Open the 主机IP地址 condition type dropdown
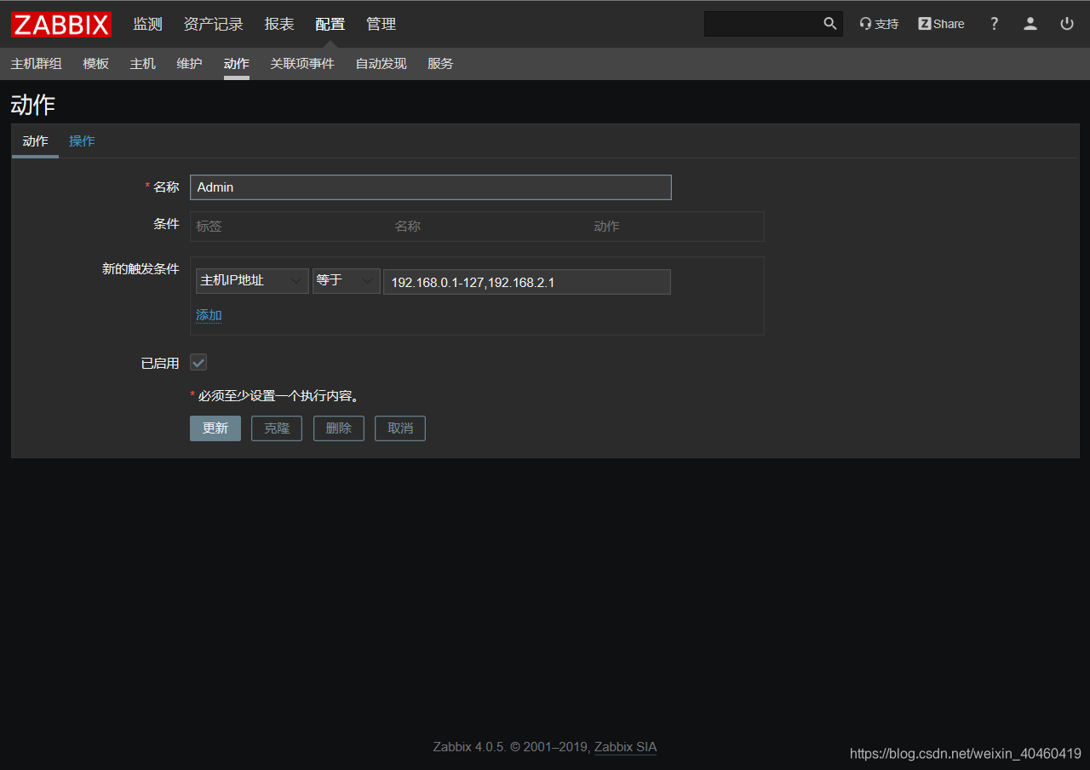 (252, 281)
